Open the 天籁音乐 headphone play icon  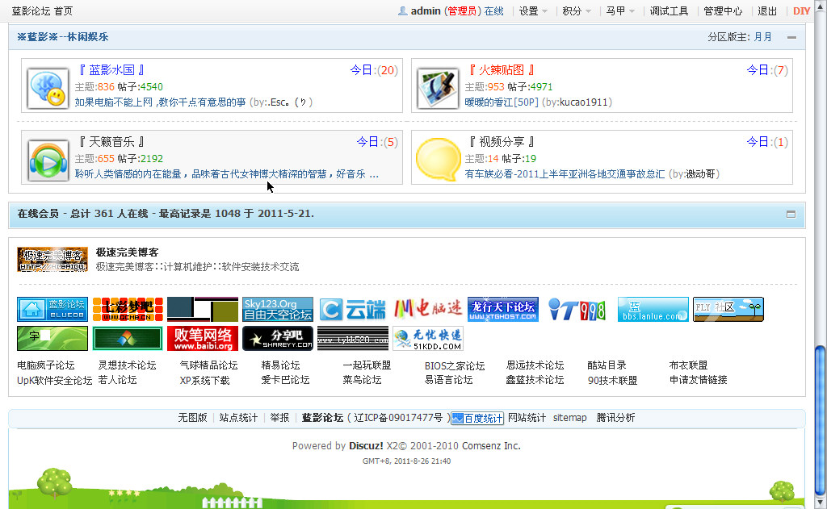click(48, 161)
